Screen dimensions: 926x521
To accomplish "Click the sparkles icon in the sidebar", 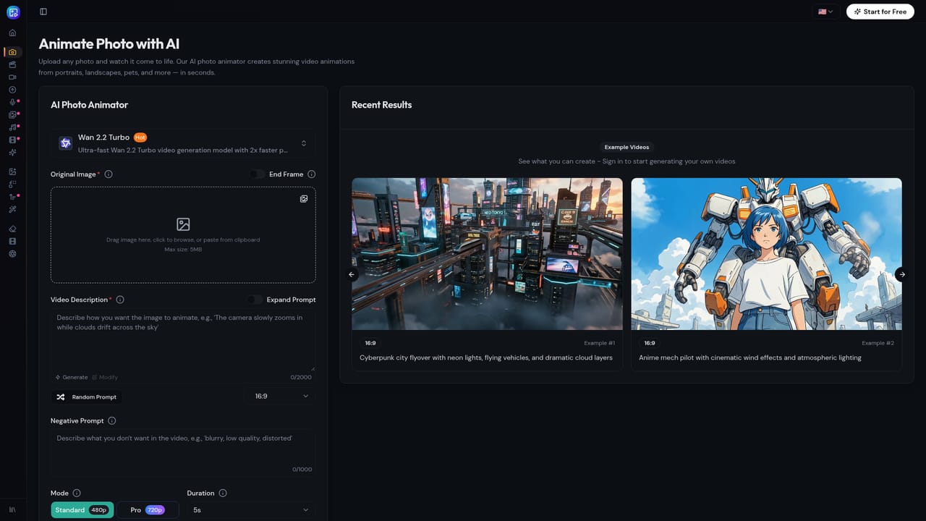I will (x=12, y=153).
